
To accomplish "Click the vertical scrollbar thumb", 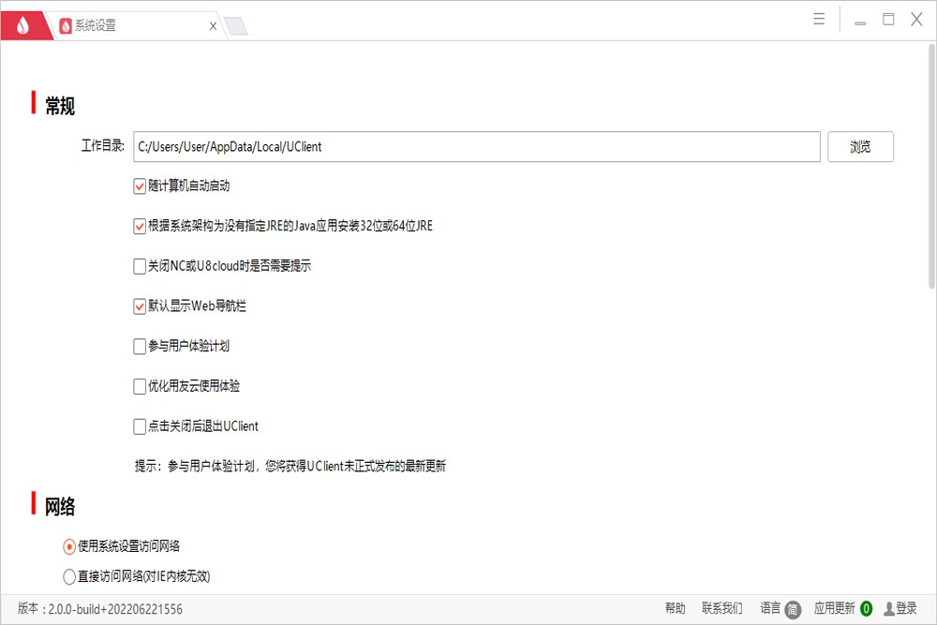I will (931, 168).
